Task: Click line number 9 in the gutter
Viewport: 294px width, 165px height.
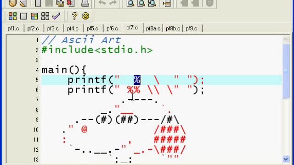Action: pos(37,120)
